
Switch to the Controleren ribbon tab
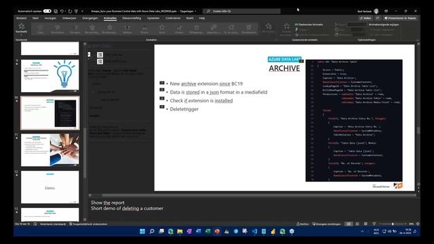pyautogui.click(x=173, y=18)
